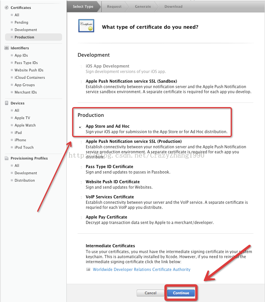Click the Identifiers ID icon
The height and width of the screenshot is (302, 265).
pos(7,48)
